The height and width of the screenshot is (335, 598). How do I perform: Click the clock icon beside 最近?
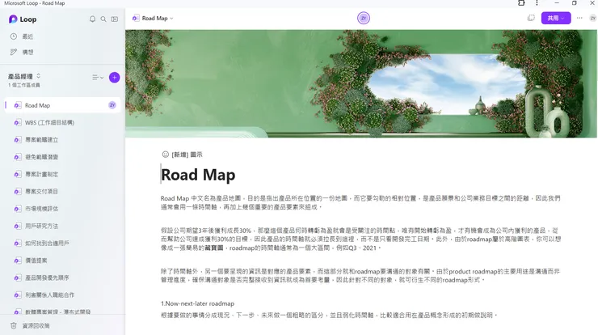14,36
